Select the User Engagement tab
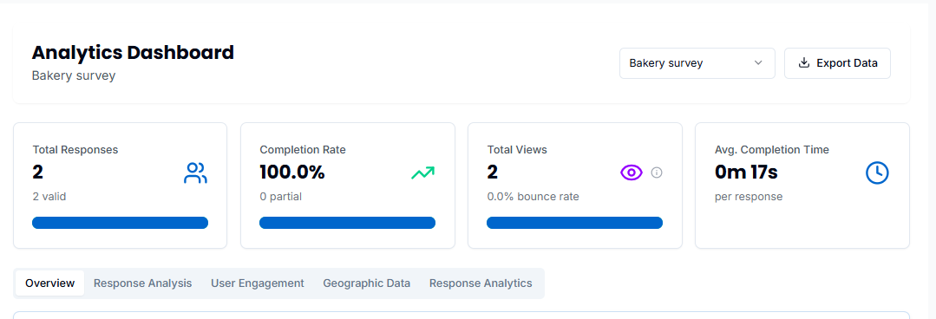This screenshot has height=319, width=936. click(258, 283)
